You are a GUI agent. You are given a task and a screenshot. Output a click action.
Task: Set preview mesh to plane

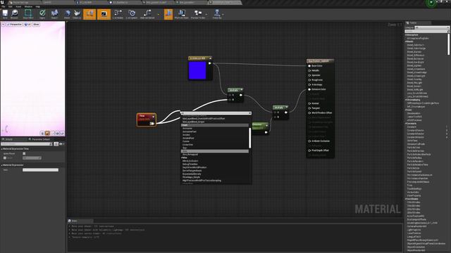point(52,133)
